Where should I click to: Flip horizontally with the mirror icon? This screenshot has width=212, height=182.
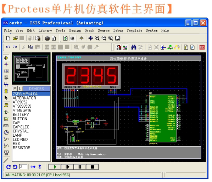coord(33,167)
